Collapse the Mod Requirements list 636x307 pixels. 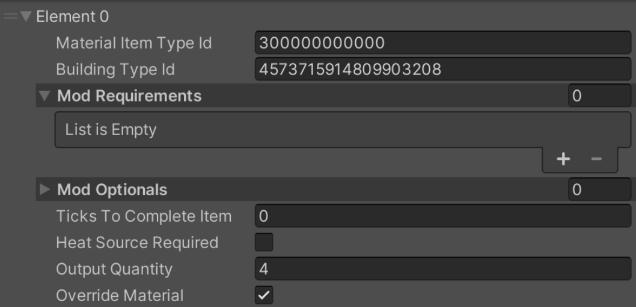click(44, 96)
